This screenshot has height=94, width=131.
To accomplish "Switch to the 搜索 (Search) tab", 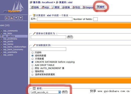I will tap(56, 7).
